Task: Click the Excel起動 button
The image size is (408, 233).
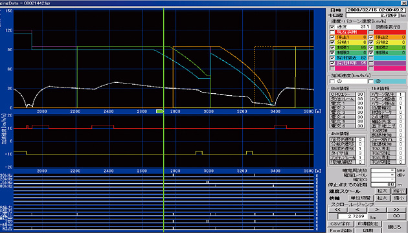Action: [341, 230]
